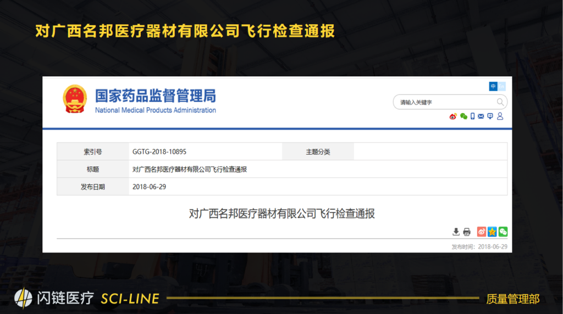Share article via green WeChat icon
This screenshot has width=563, height=314.
pos(503,232)
